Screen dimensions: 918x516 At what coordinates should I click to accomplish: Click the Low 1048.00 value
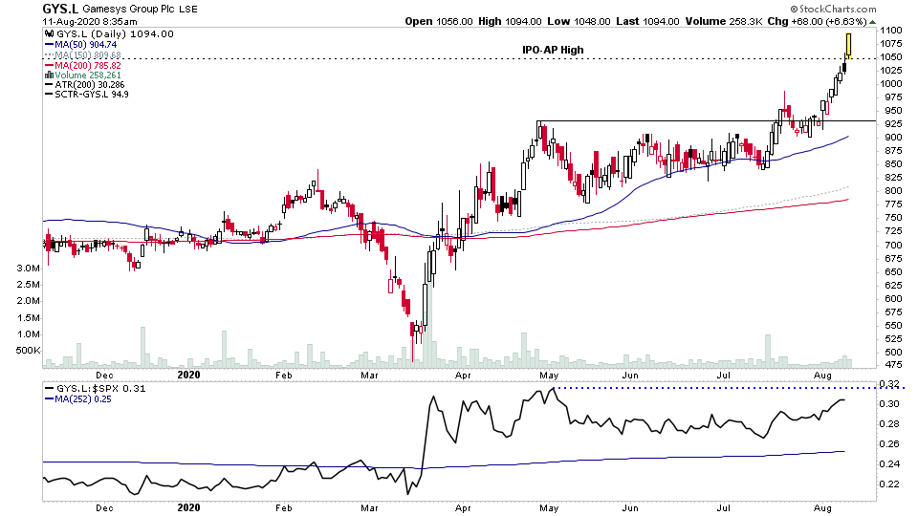pos(579,22)
